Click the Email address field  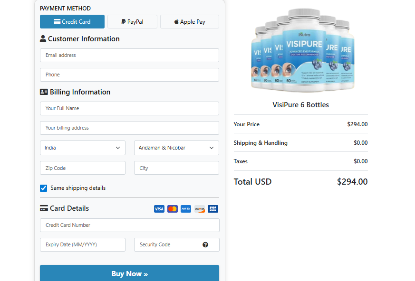point(129,55)
